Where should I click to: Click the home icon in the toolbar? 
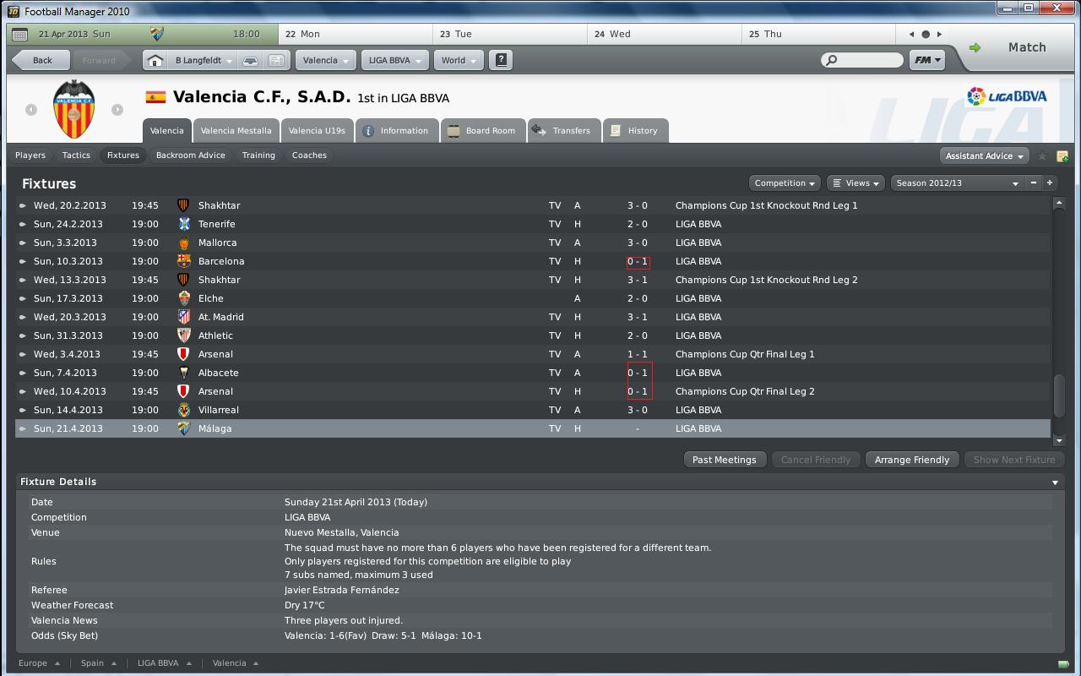point(155,61)
